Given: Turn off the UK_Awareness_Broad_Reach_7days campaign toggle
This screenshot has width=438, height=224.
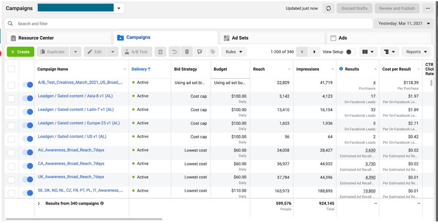Looking at the screenshot, I should point(27,179).
